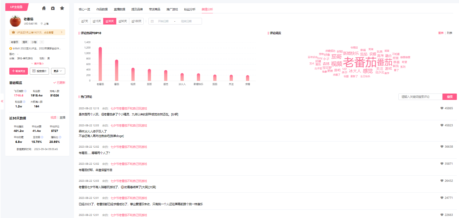Click the comment keyword search field
Image resolution: width=459 pixels, height=218 pixels.
point(420,97)
